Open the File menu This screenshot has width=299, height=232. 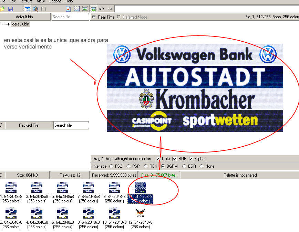point(3,1)
